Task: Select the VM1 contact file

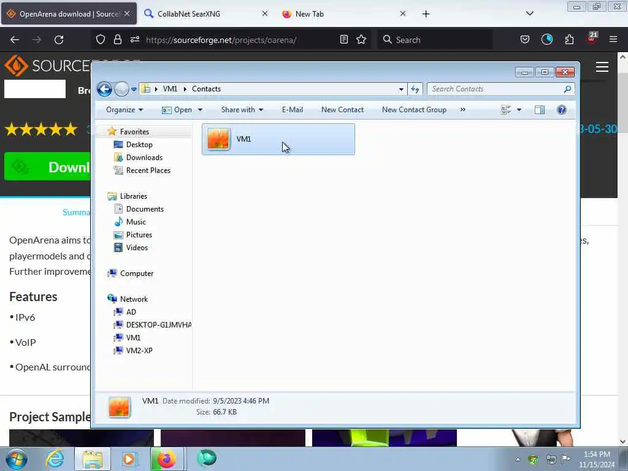Action: pyautogui.click(x=278, y=139)
